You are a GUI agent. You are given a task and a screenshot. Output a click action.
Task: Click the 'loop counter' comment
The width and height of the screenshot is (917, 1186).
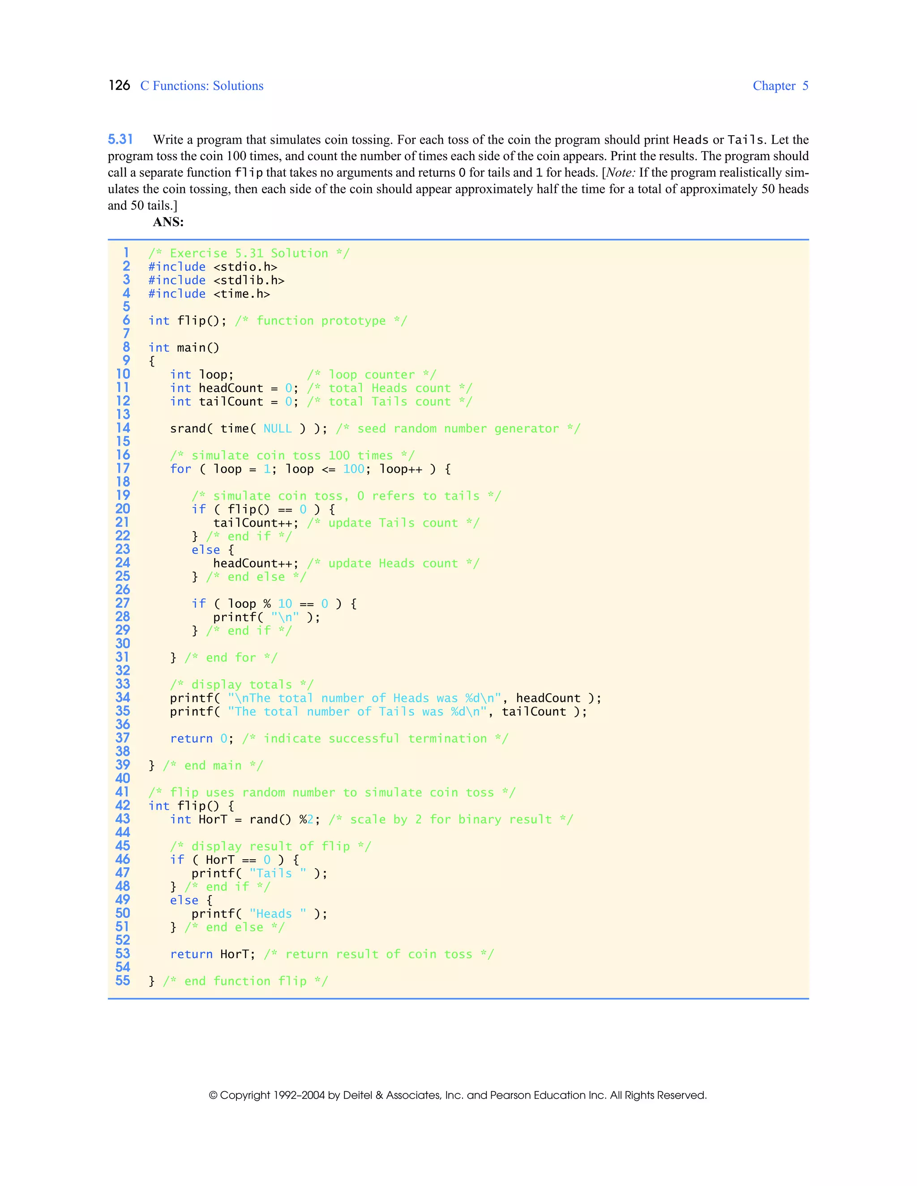371,375
